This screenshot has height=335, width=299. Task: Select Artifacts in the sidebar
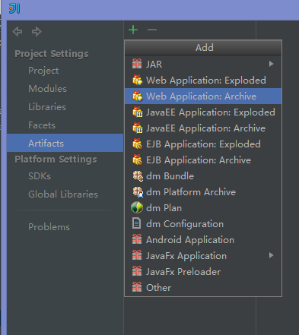pyautogui.click(x=65, y=143)
